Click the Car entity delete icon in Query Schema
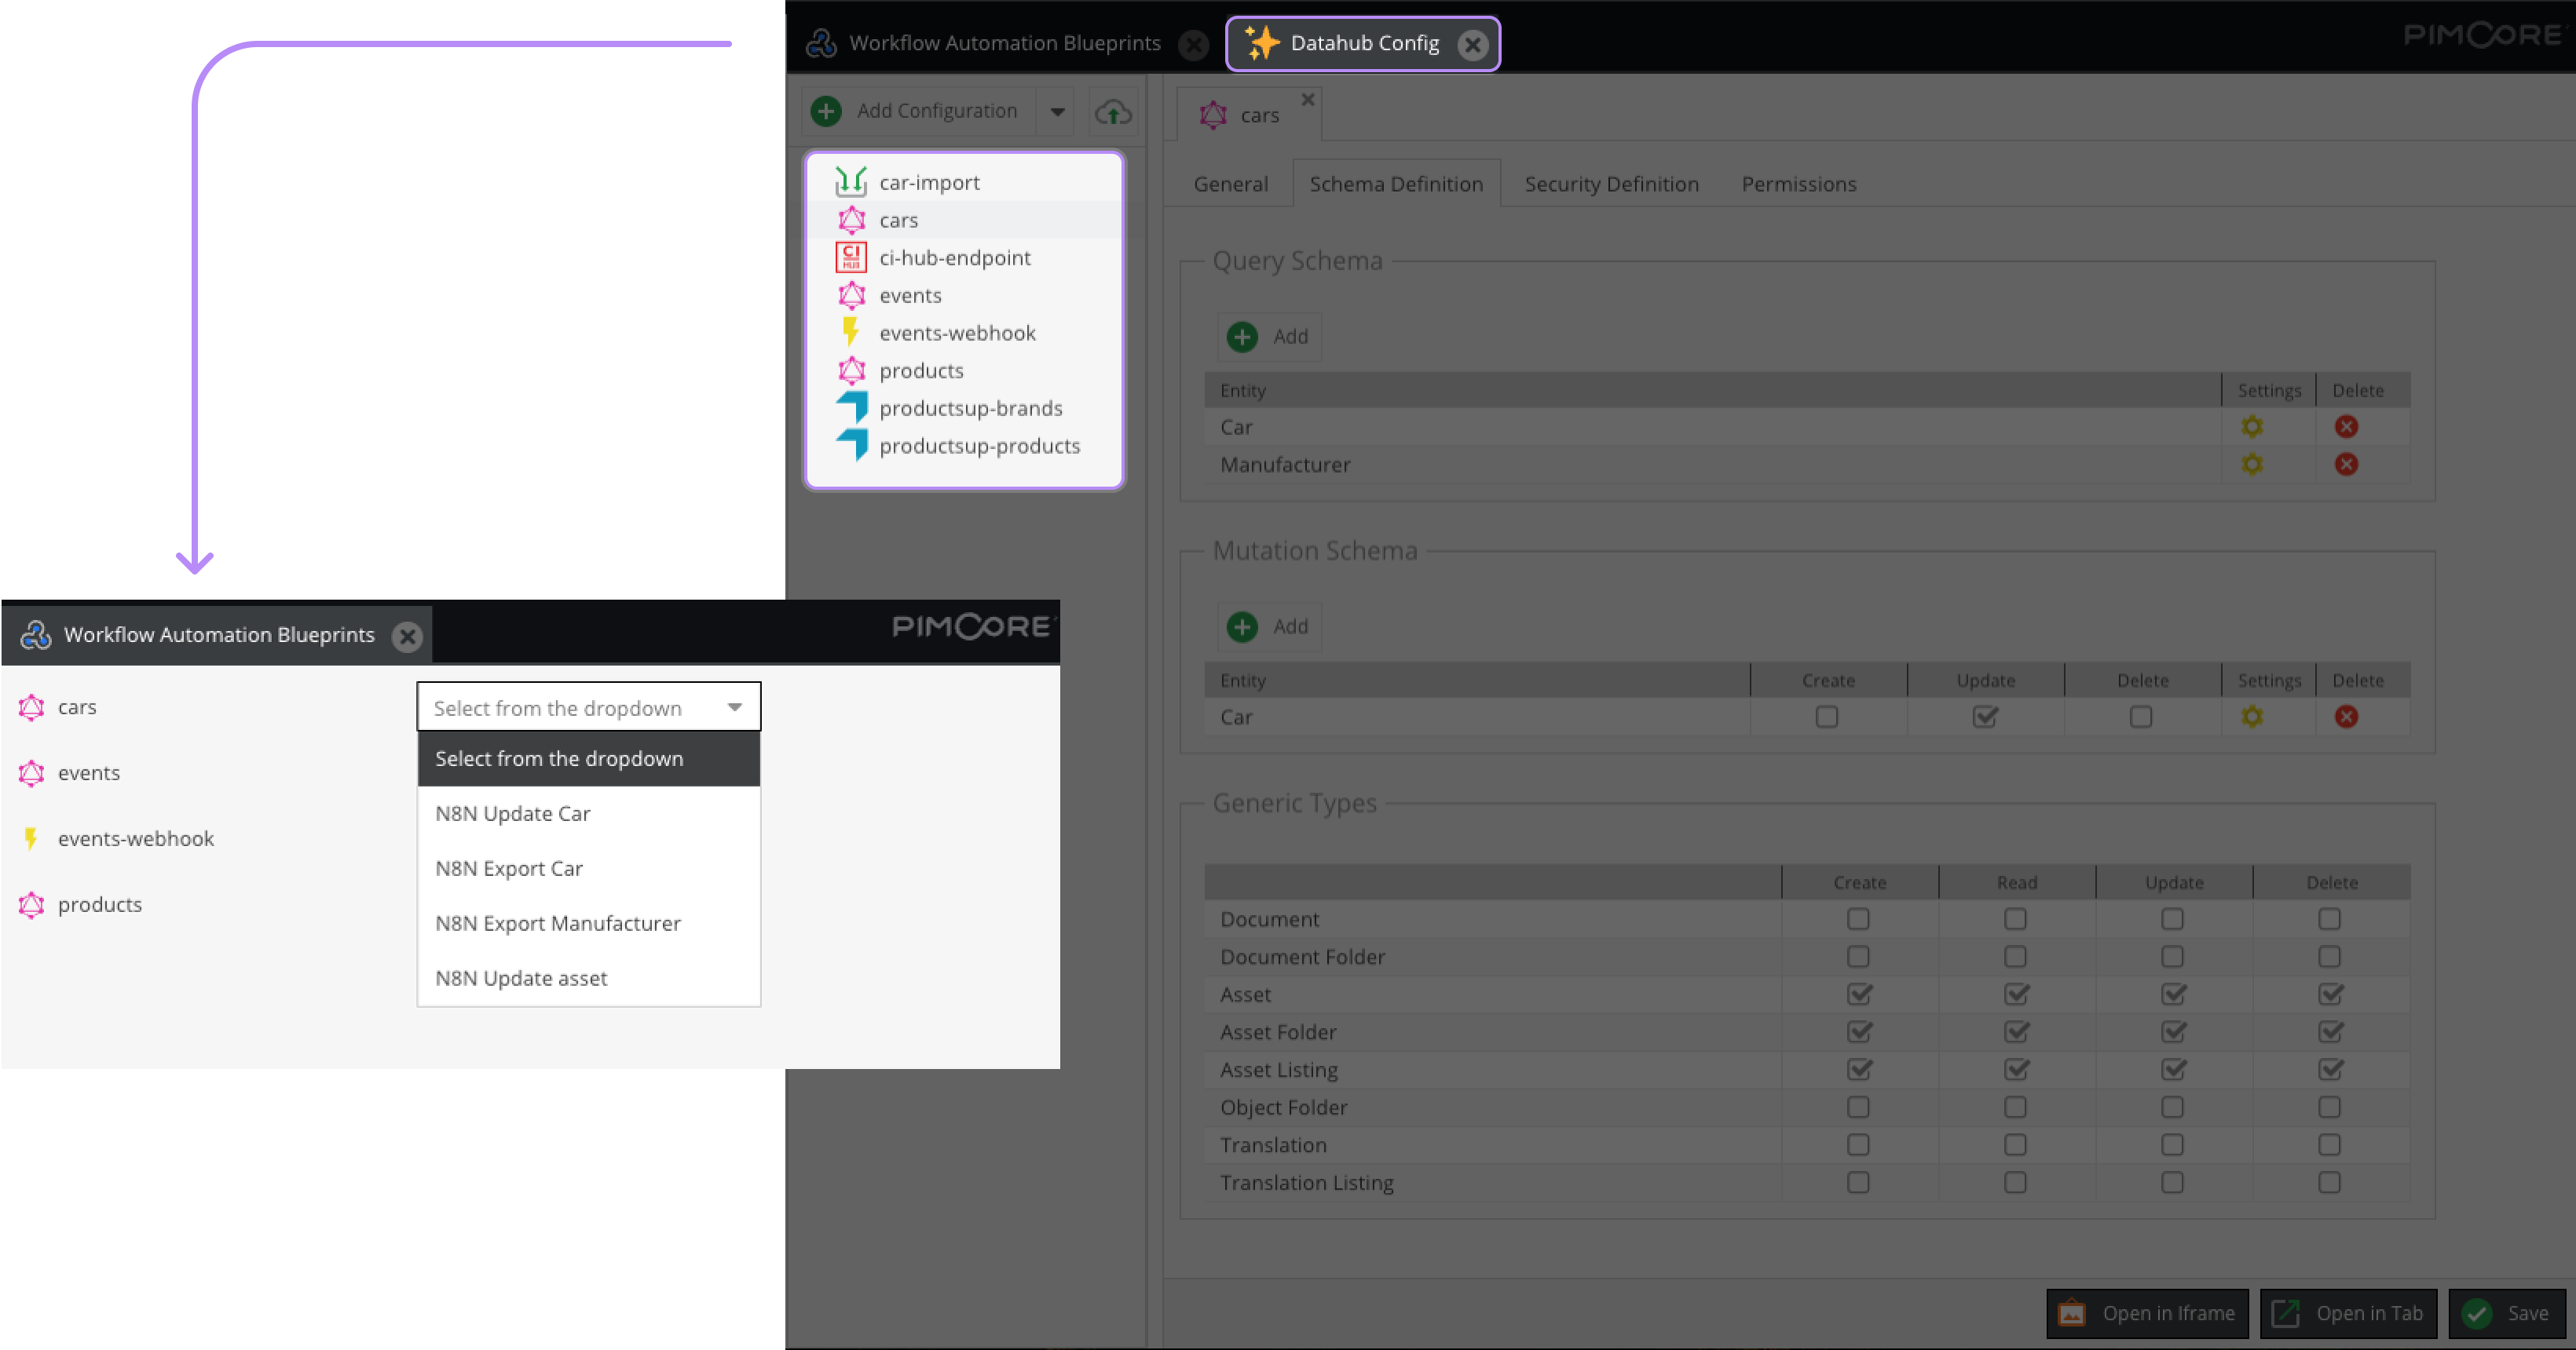Screen dimensions: 2576x1350 click(2347, 425)
